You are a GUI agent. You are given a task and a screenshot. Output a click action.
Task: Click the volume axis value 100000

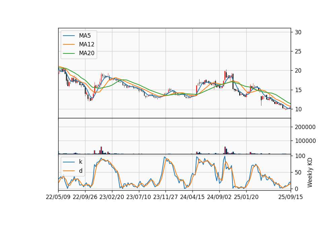[305, 141]
